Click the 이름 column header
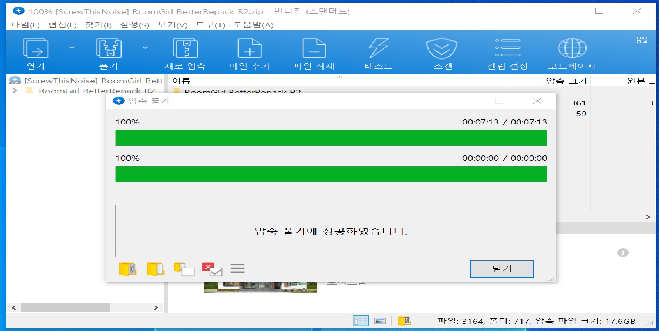Image resolution: width=659 pixels, height=331 pixels. [181, 81]
